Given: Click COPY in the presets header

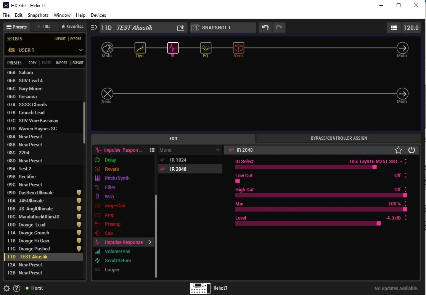Looking at the screenshot, I should [x=32, y=63].
